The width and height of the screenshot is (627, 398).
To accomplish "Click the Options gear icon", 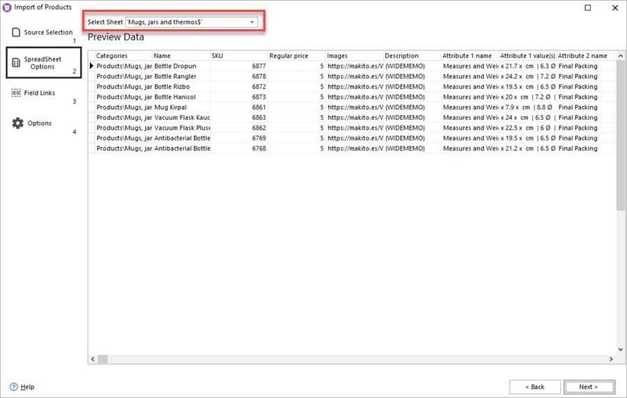I will (x=17, y=123).
